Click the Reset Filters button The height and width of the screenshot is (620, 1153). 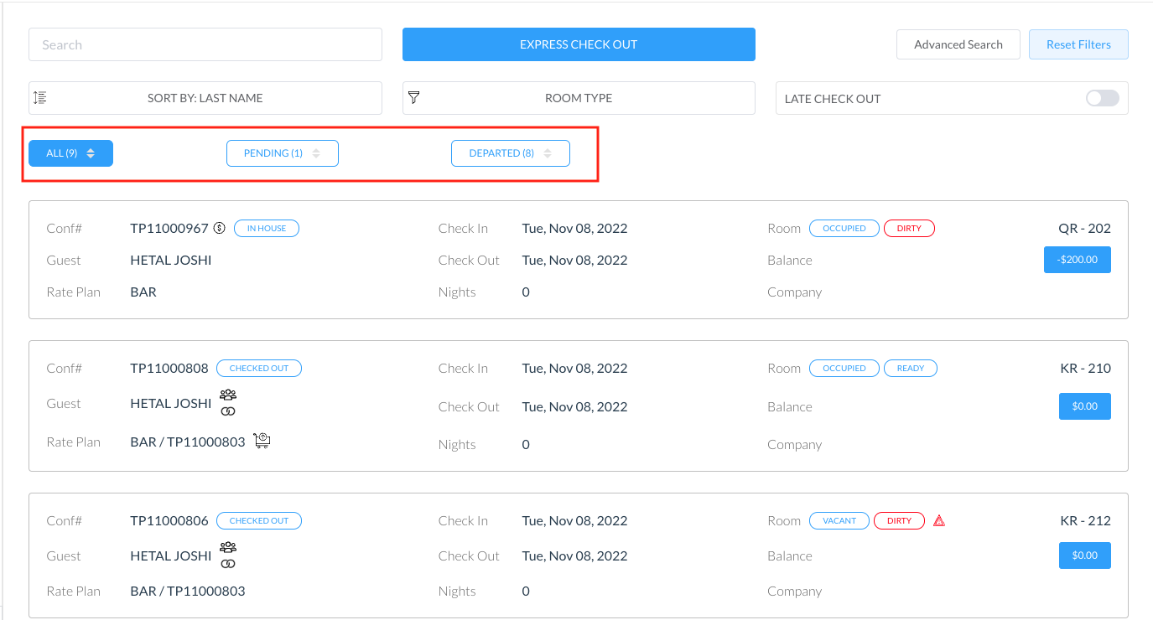(x=1078, y=44)
